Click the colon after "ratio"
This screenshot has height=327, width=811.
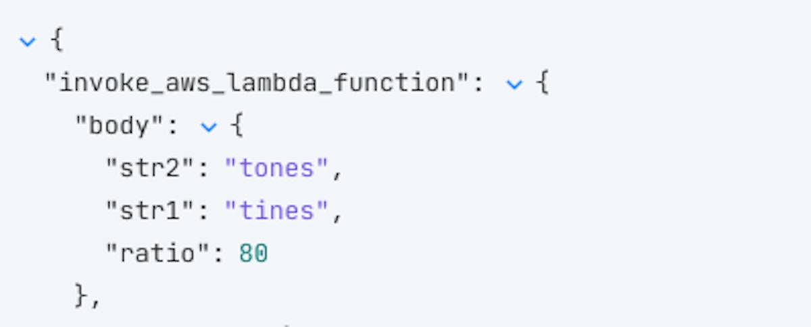tap(217, 254)
